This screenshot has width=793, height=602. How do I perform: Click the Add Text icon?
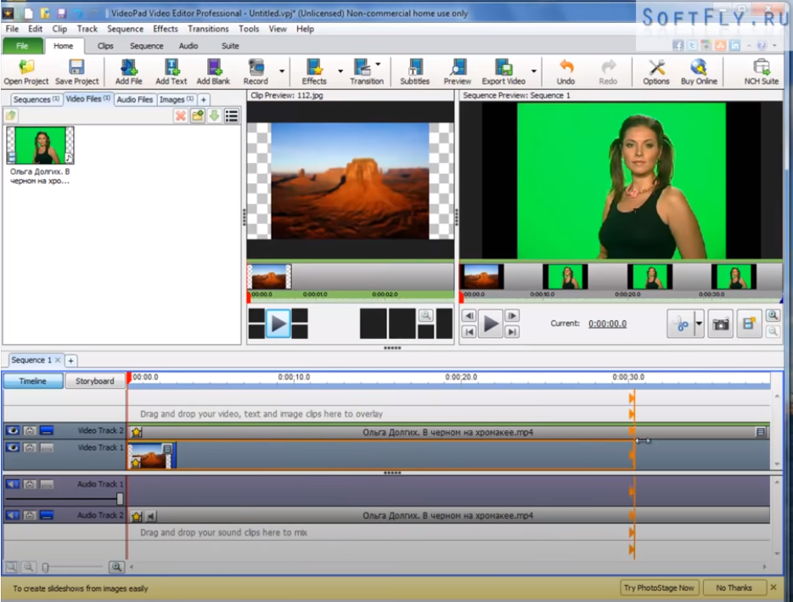[171, 72]
